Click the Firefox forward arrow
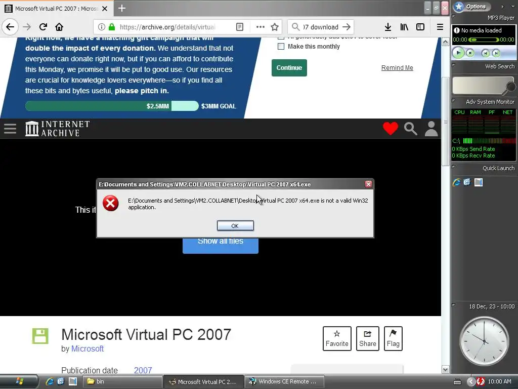Image resolution: width=518 pixels, height=389 pixels. coord(27,27)
